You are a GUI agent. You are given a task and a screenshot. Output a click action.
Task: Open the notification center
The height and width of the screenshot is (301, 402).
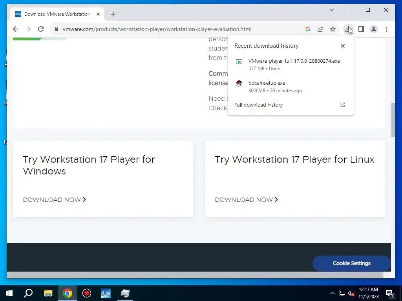coord(389,293)
